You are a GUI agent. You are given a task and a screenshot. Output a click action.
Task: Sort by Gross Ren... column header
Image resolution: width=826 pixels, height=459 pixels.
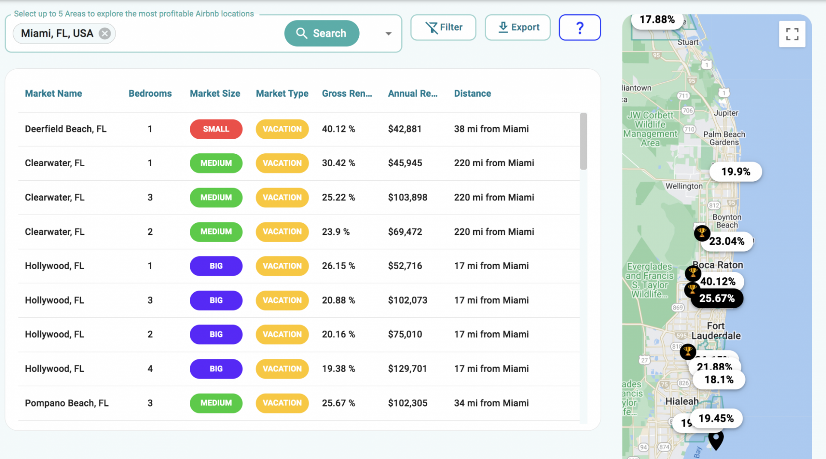click(x=347, y=94)
